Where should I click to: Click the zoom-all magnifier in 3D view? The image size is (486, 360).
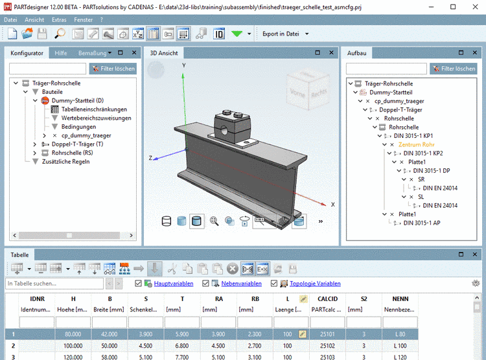click(x=213, y=221)
